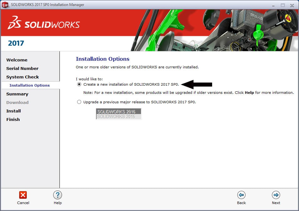
Task: Click the SOLIDWORKS SW title bar icon
Action: 5,5
